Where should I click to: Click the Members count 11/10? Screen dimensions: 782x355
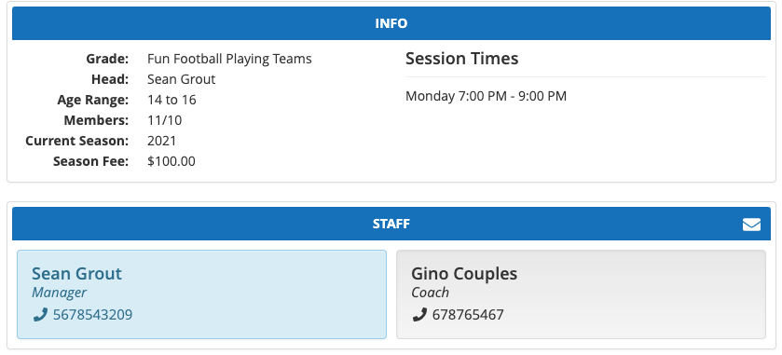[x=165, y=120]
